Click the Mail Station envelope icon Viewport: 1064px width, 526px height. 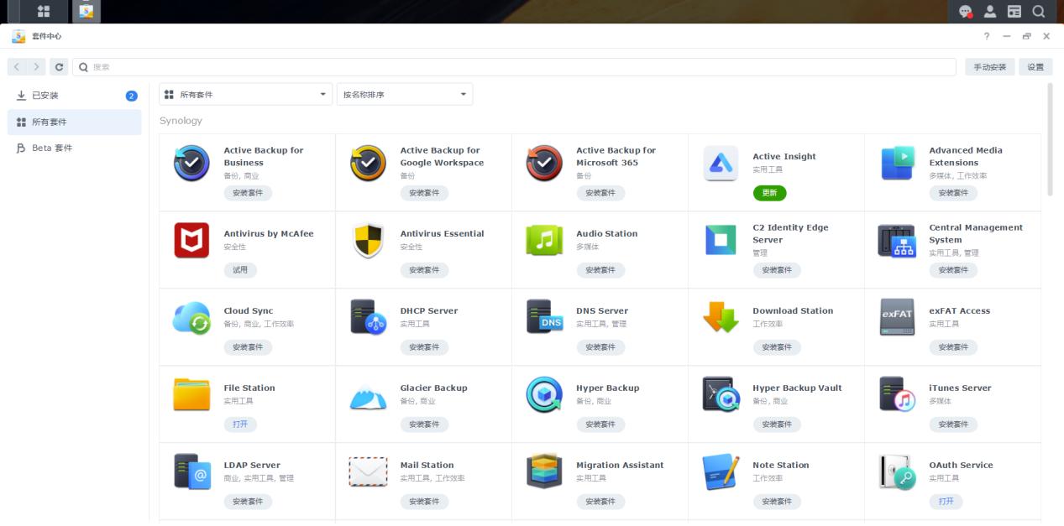[368, 471]
